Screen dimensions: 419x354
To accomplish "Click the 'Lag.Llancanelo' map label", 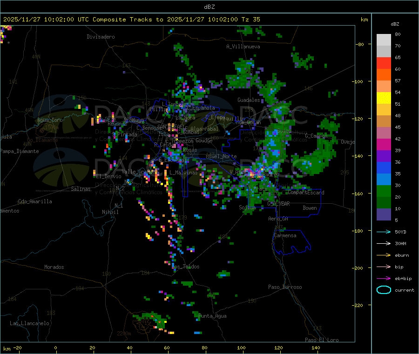I will point(29,323).
